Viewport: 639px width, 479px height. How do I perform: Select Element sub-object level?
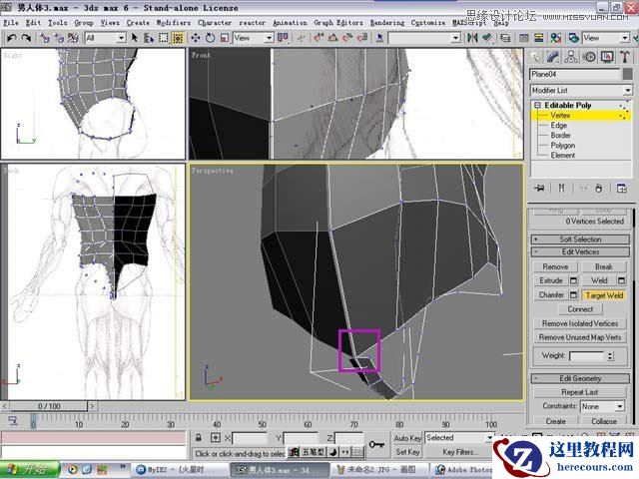[563, 155]
